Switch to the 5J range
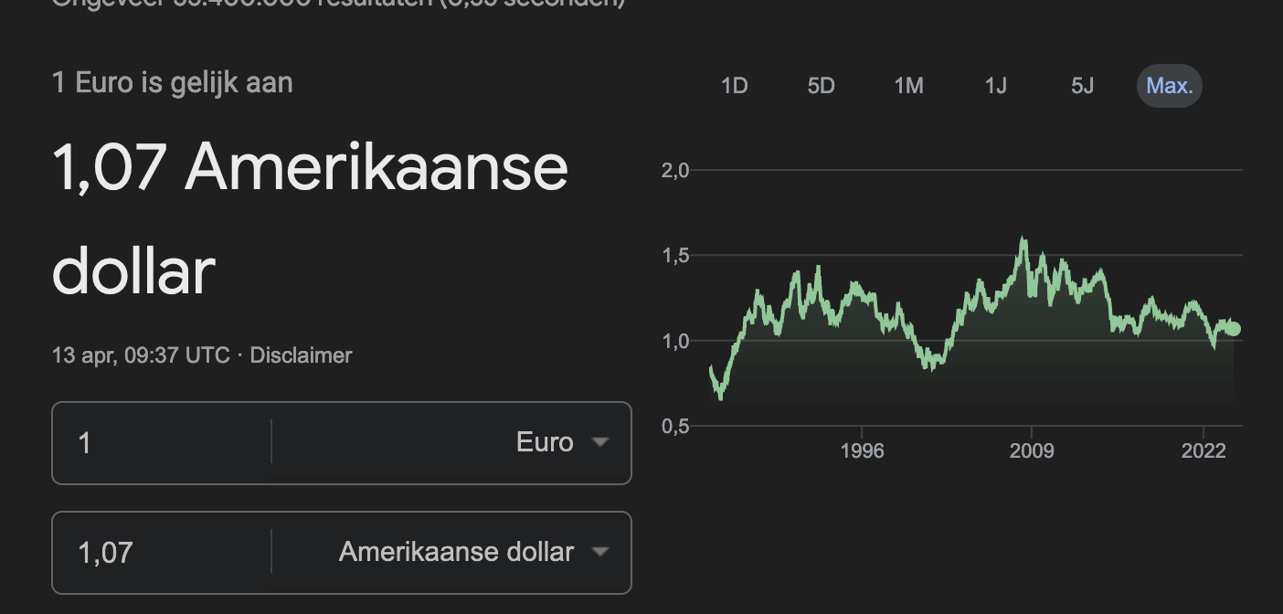 point(1082,86)
